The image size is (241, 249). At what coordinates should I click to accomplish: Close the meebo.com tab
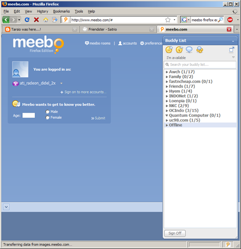coord(229,30)
